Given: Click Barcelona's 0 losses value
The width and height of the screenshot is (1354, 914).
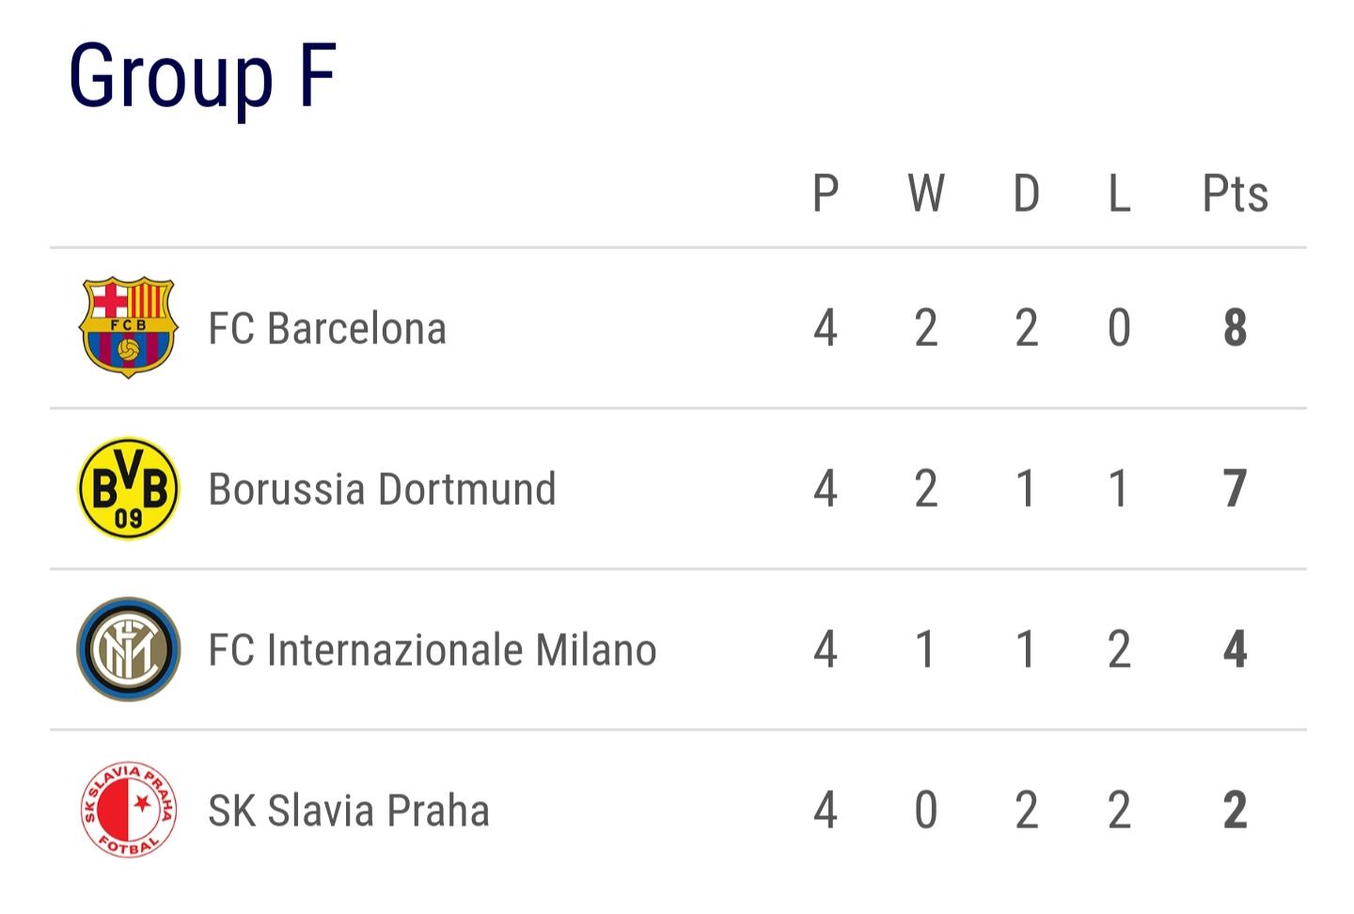Looking at the screenshot, I should (x=1119, y=328).
